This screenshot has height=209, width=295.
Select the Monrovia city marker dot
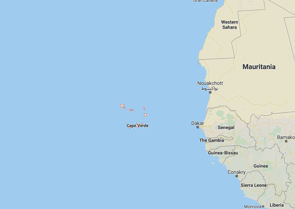coord(263,207)
